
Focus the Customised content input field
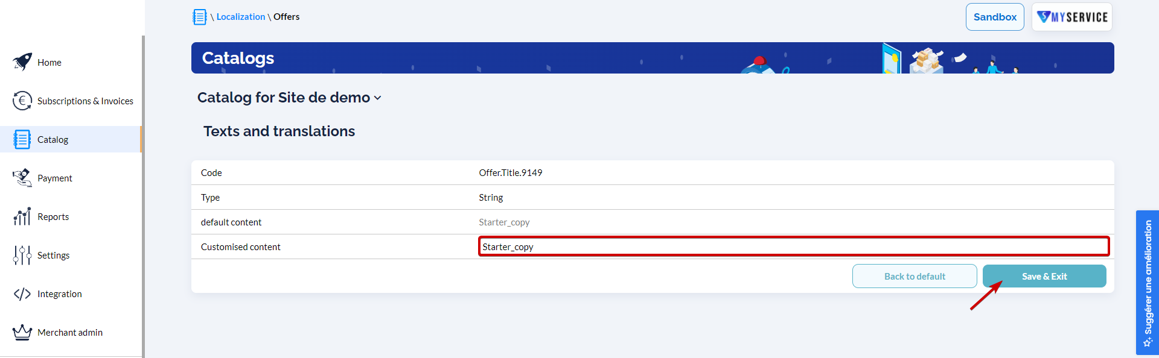(794, 247)
